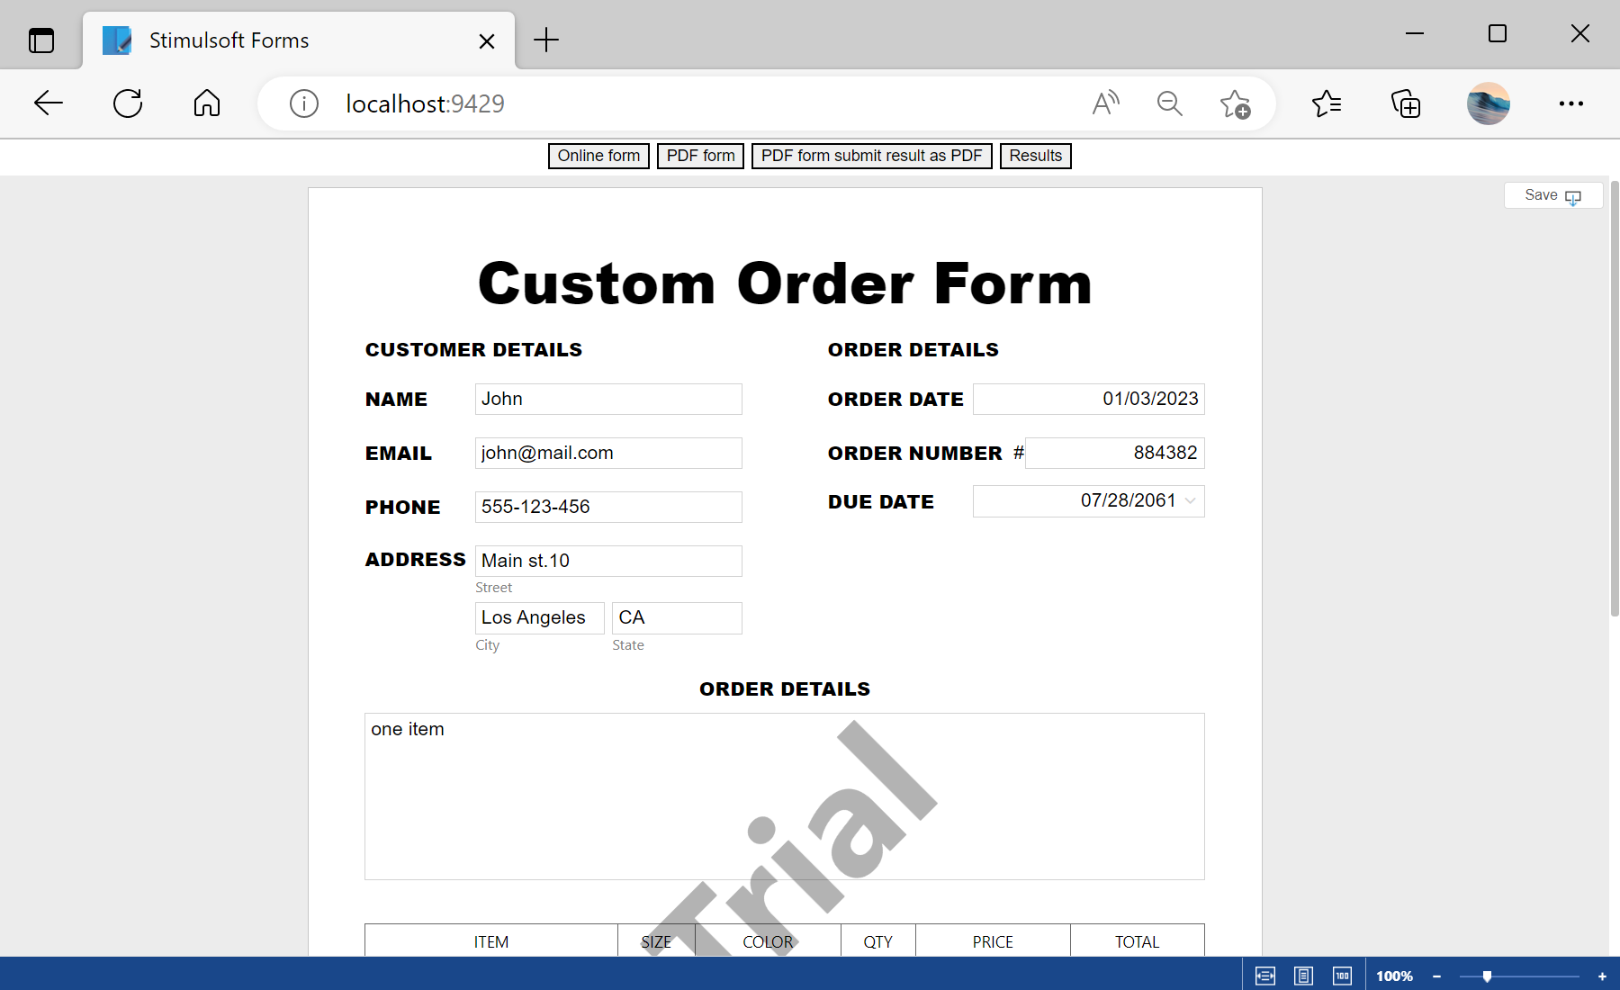Select the fit page width icon
Viewport: 1620px width, 990px height.
pyautogui.click(x=1264, y=975)
